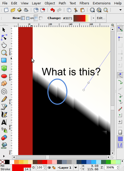Open the Filters menu
The height and width of the screenshot is (171, 124).
(84, 3)
